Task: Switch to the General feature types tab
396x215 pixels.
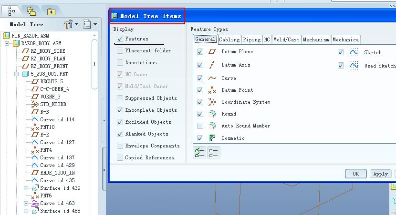Action: (205, 39)
